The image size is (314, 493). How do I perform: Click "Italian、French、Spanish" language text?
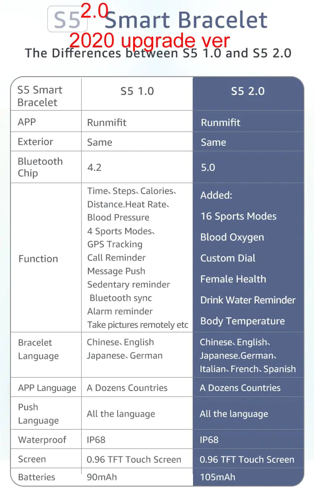(x=248, y=369)
